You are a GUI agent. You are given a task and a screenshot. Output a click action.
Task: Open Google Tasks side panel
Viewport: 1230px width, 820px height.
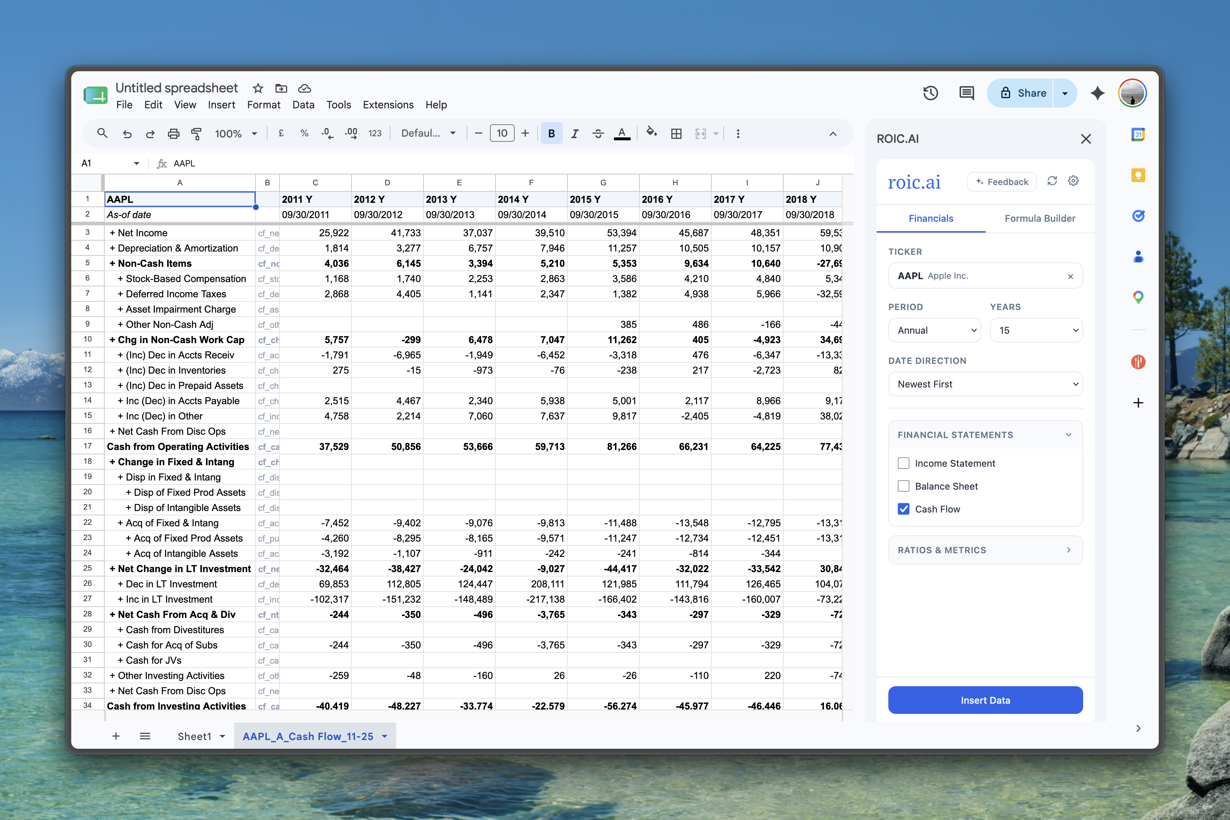(x=1138, y=216)
